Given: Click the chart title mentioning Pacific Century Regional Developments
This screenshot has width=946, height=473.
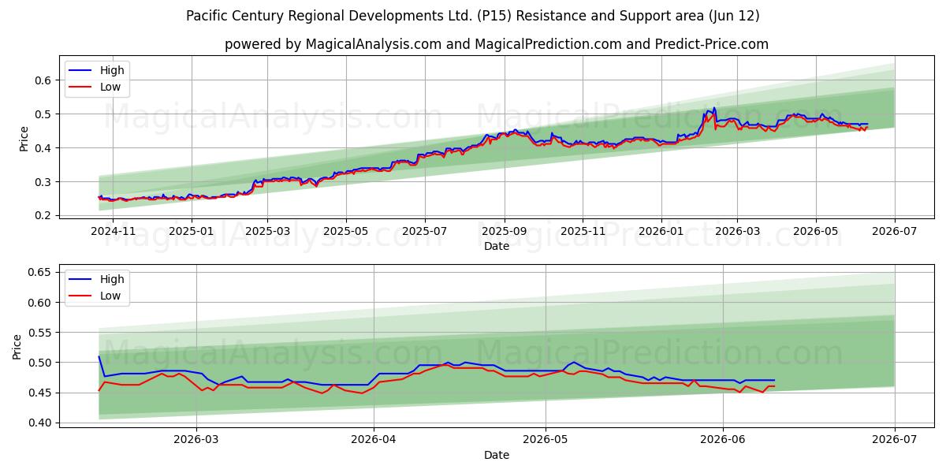Looking at the screenshot, I should point(473,16).
